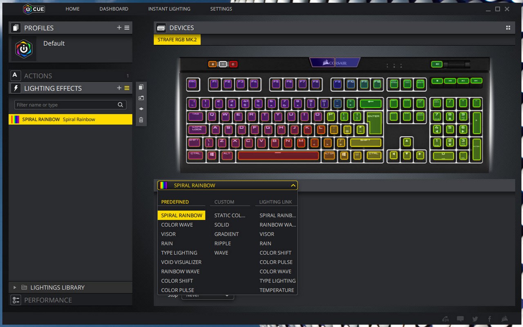Click the media stop key on keyboard preview
Screen dimensions: 523x327
tap(437, 81)
